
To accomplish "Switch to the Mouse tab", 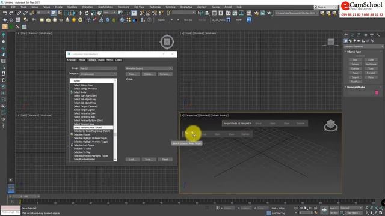I will click(82, 60).
